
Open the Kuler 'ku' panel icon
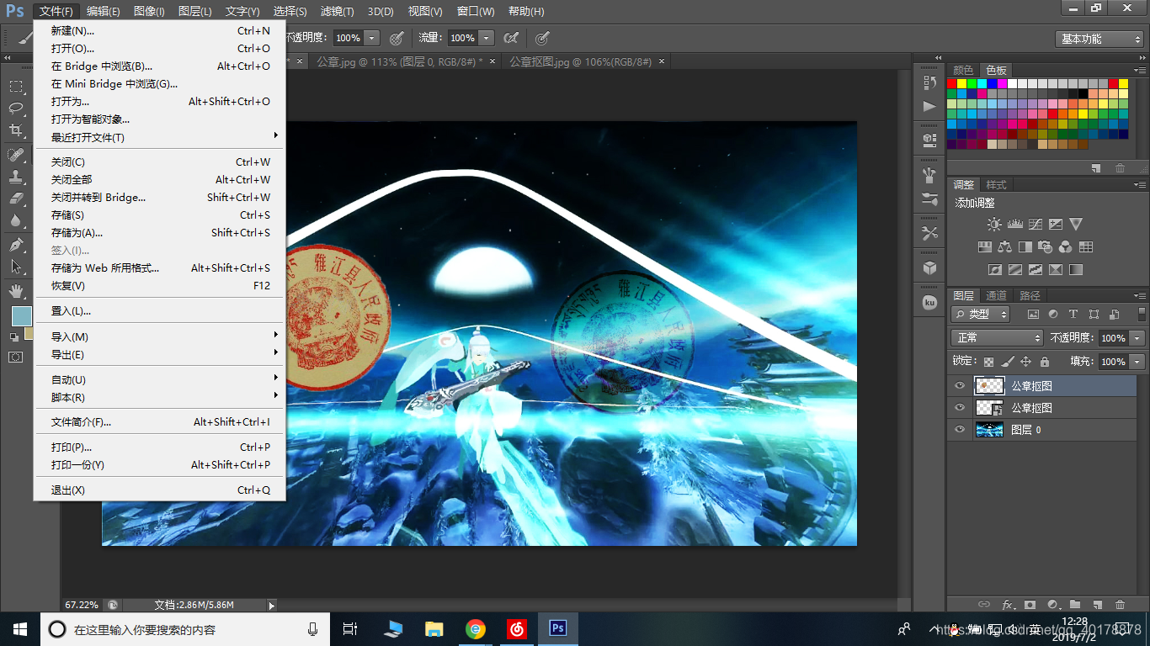pos(929,302)
